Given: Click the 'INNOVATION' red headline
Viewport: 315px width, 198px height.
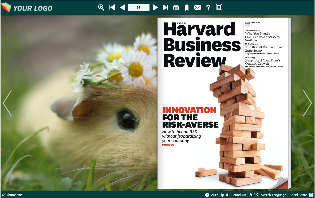Looking at the screenshot, I should pos(189,110).
